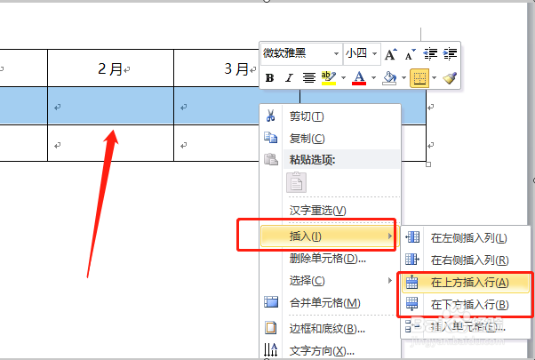
Task: Click the Format Painter brush icon
Action: point(450,78)
